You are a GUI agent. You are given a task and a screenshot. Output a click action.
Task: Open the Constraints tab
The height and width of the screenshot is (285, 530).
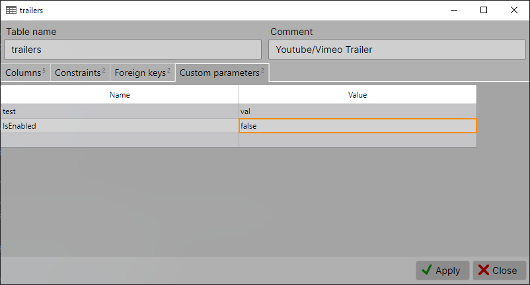80,73
